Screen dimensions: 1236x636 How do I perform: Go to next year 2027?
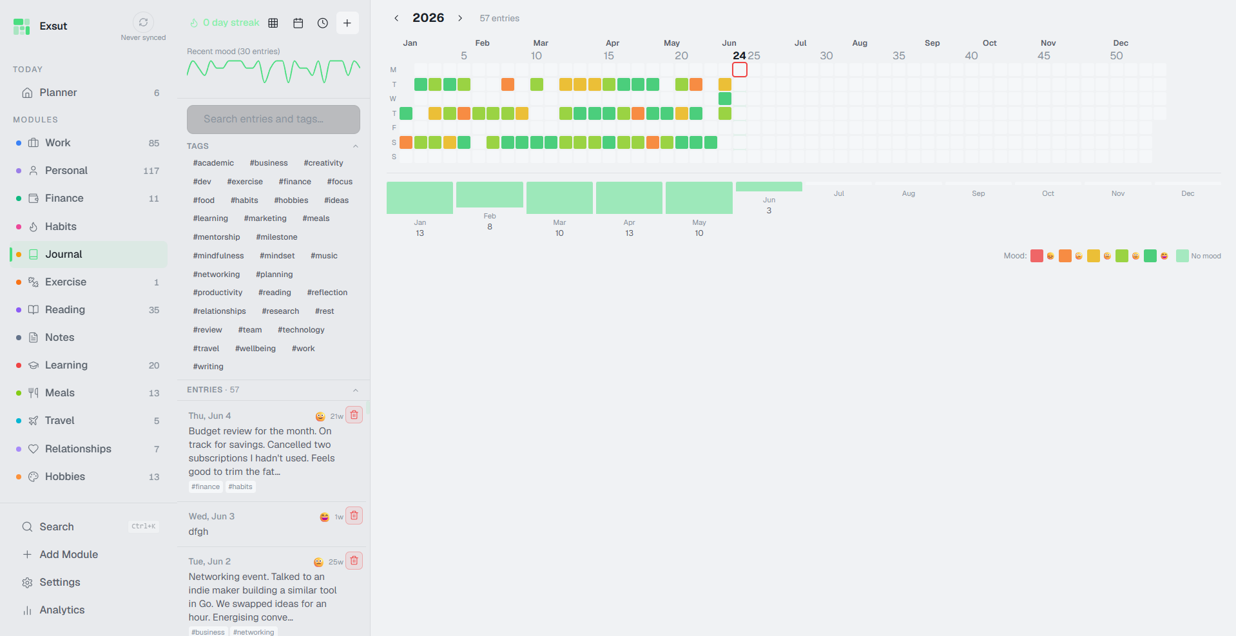(x=460, y=18)
